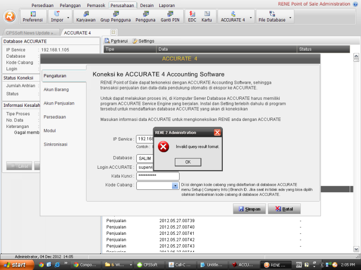This screenshot has width=361, height=270.
Task: Expand the File Database dropdown arrow
Action: 290,17
